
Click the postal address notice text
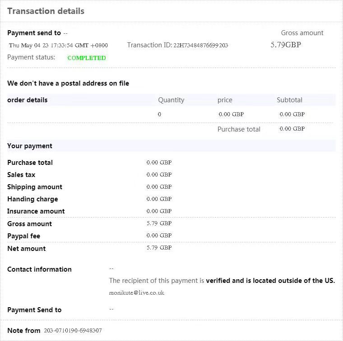tap(68, 83)
